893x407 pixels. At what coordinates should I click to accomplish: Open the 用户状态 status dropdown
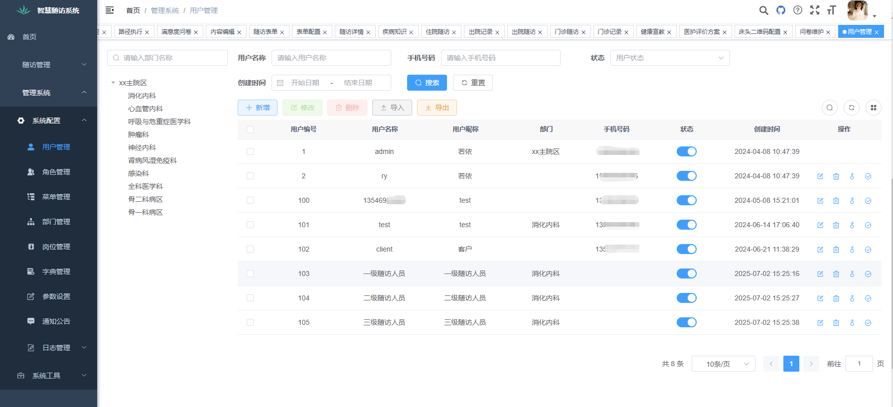click(670, 58)
